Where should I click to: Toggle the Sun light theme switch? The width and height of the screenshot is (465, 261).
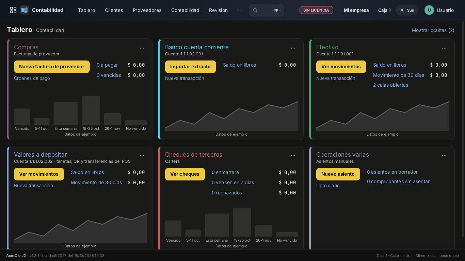pyautogui.click(x=407, y=10)
